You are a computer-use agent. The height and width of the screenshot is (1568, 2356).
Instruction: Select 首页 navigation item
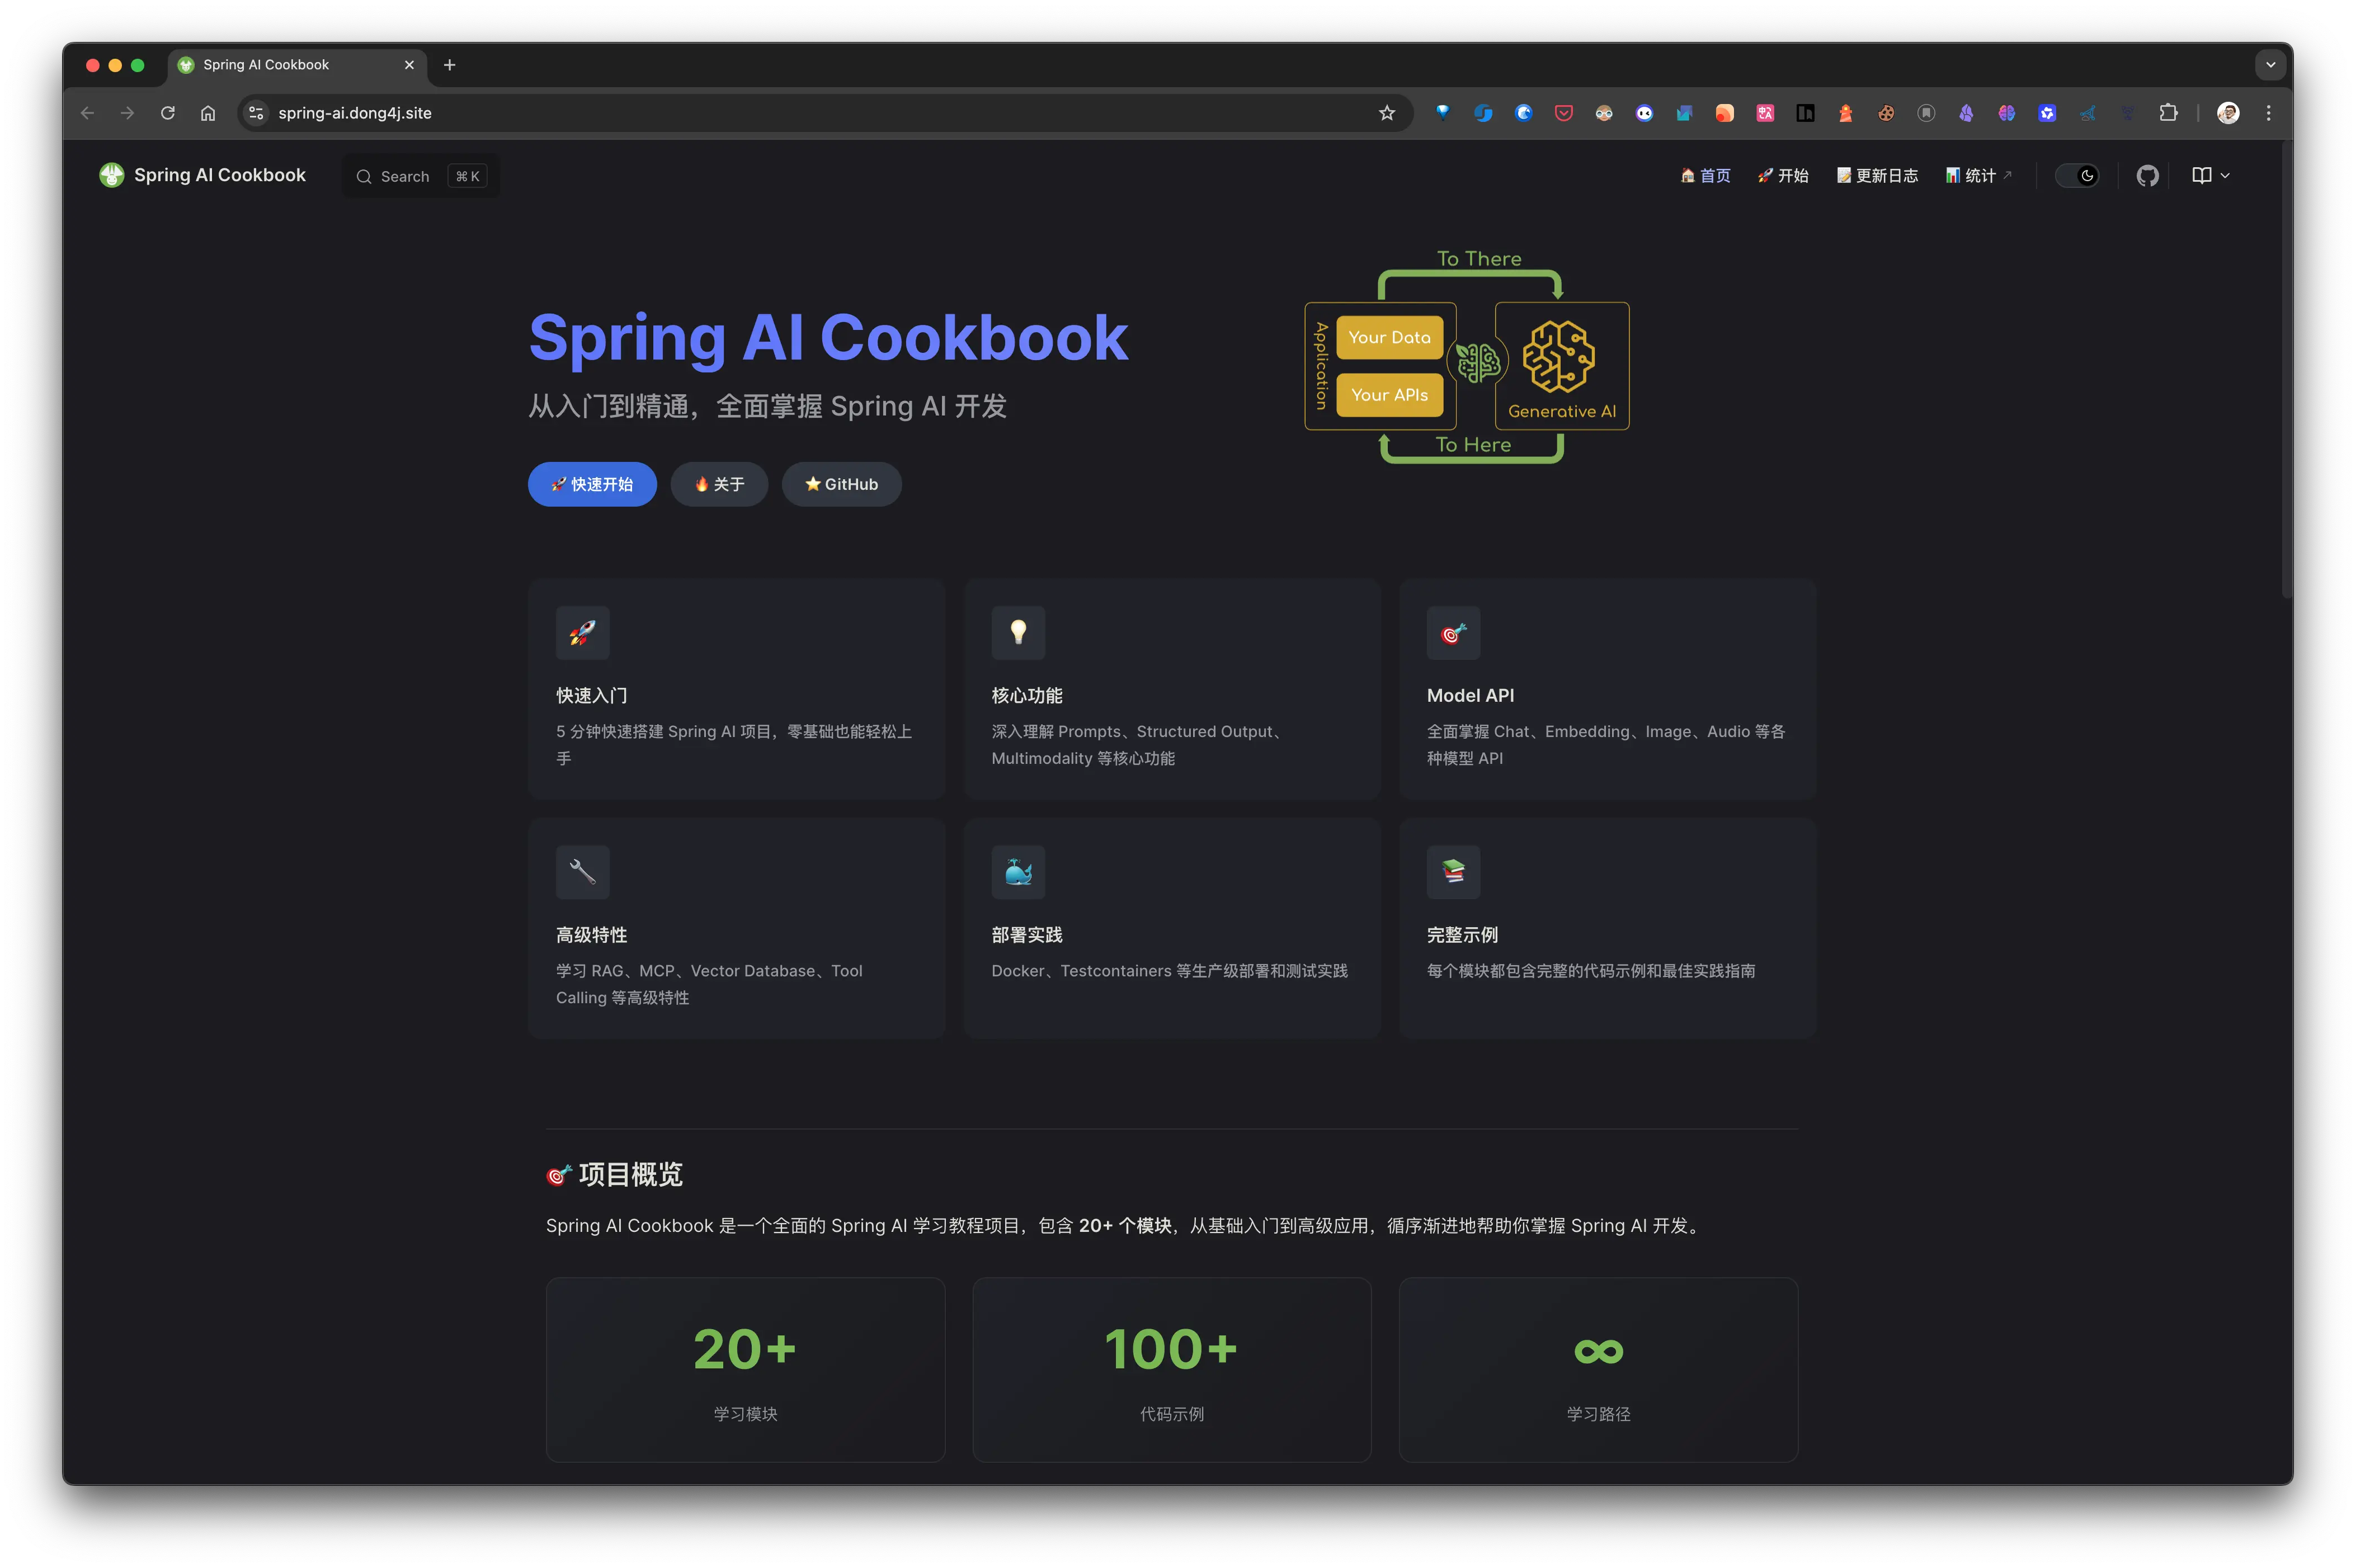click(1705, 176)
